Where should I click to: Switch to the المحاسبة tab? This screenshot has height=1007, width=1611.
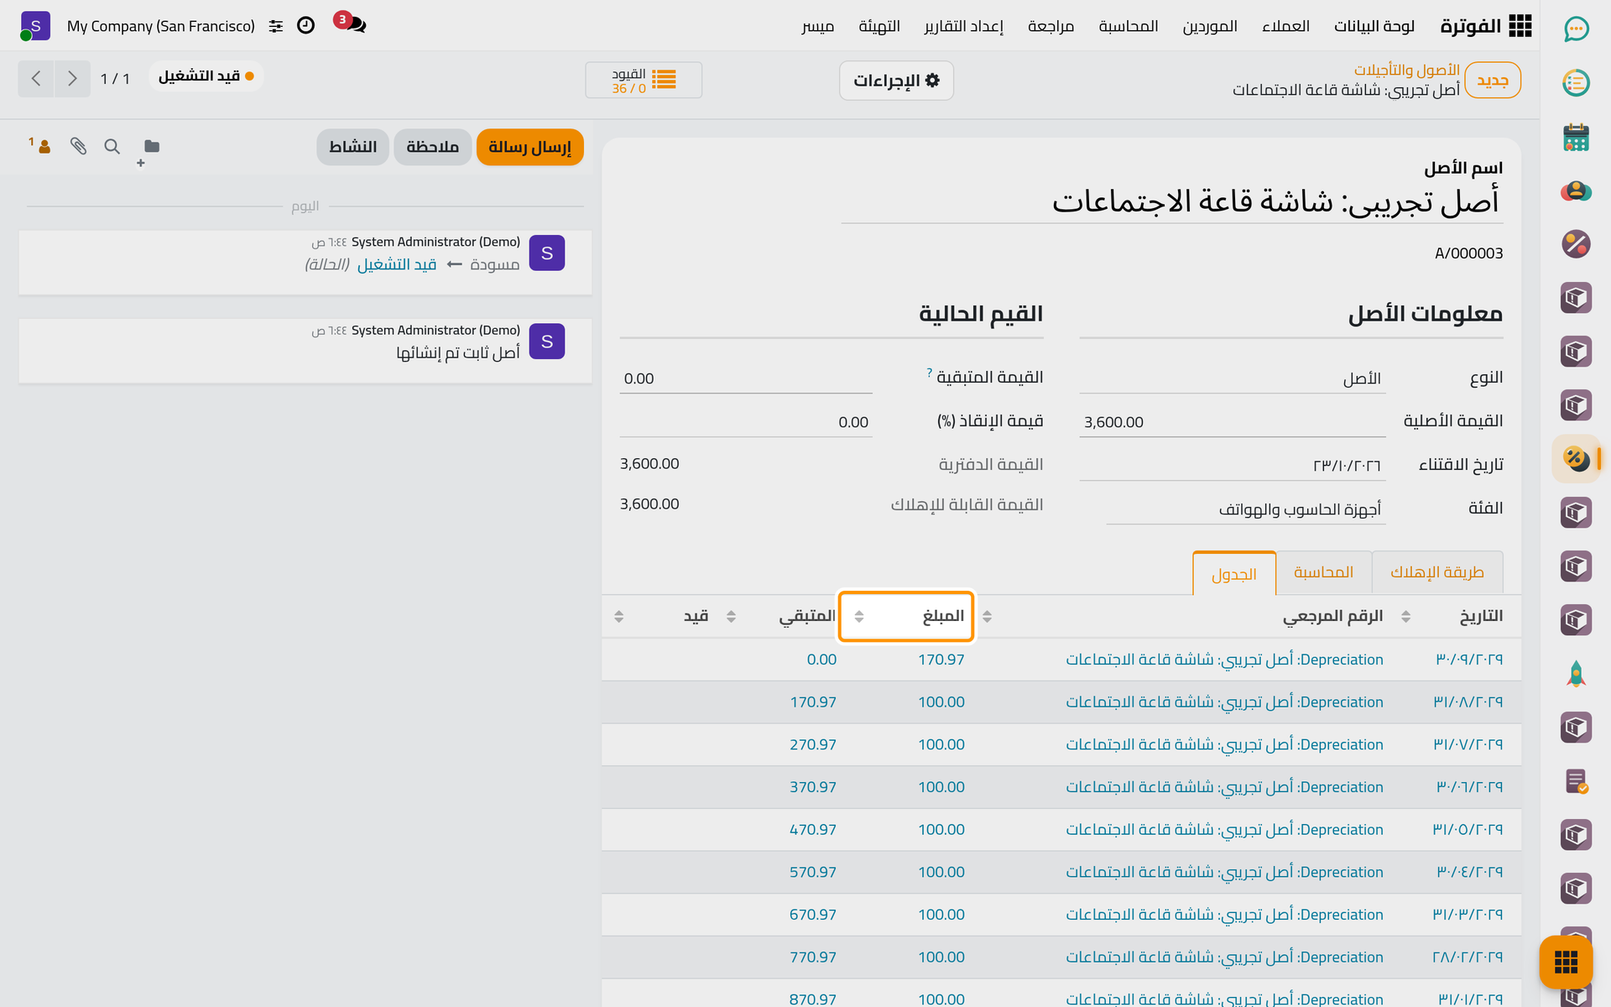point(1323,572)
